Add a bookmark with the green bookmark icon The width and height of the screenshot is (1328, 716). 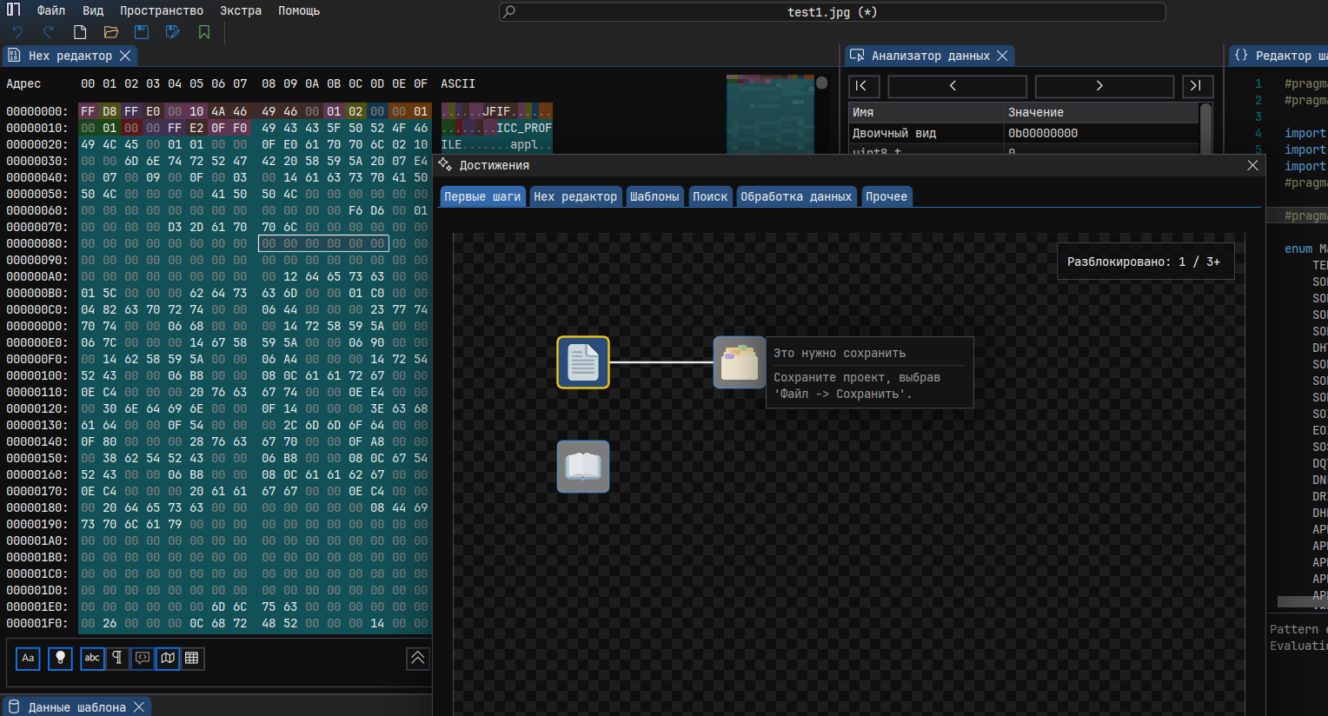pos(204,32)
